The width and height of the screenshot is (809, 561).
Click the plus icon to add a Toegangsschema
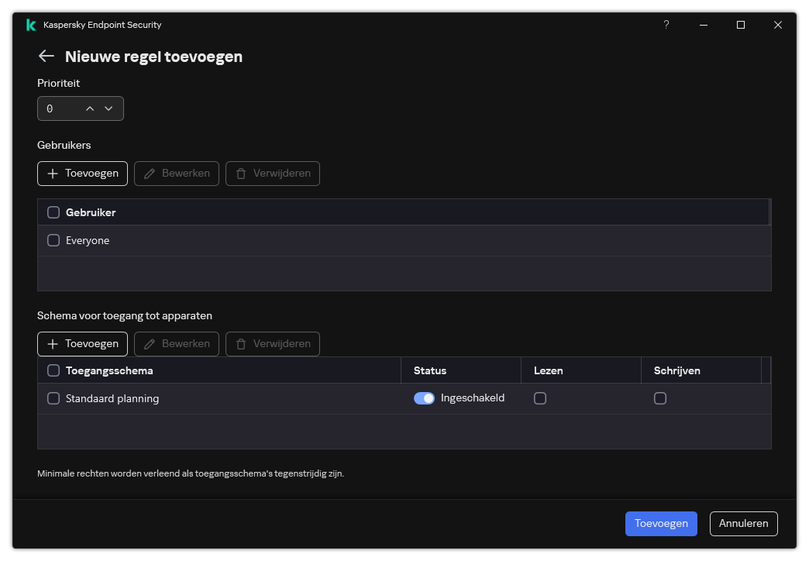54,343
